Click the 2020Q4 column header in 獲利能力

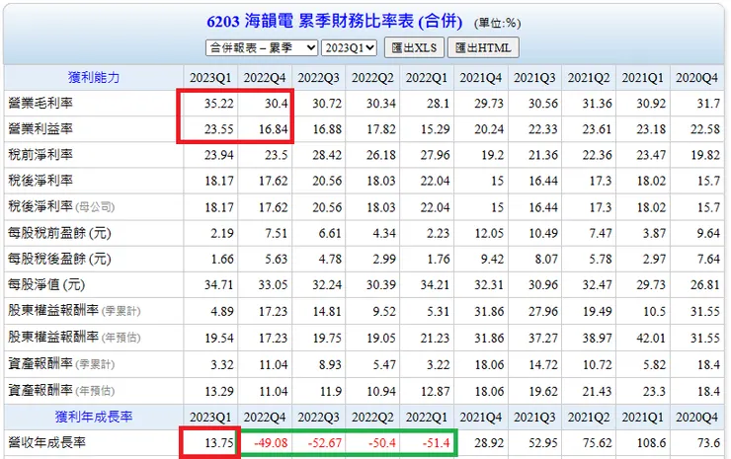(x=697, y=78)
